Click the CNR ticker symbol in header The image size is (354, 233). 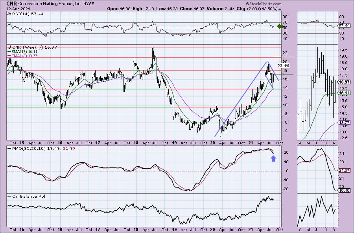coord(11,4)
